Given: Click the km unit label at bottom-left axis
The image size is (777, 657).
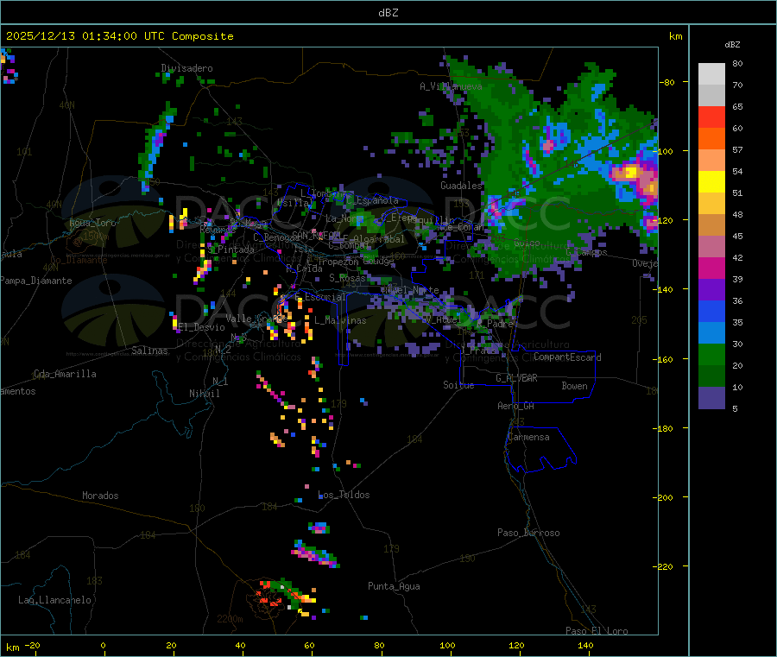Looking at the screenshot, I should tap(12, 648).
